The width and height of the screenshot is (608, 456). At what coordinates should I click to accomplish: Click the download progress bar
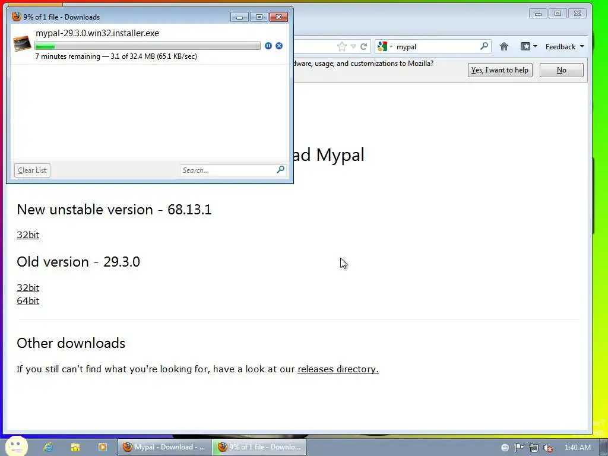tap(147, 46)
